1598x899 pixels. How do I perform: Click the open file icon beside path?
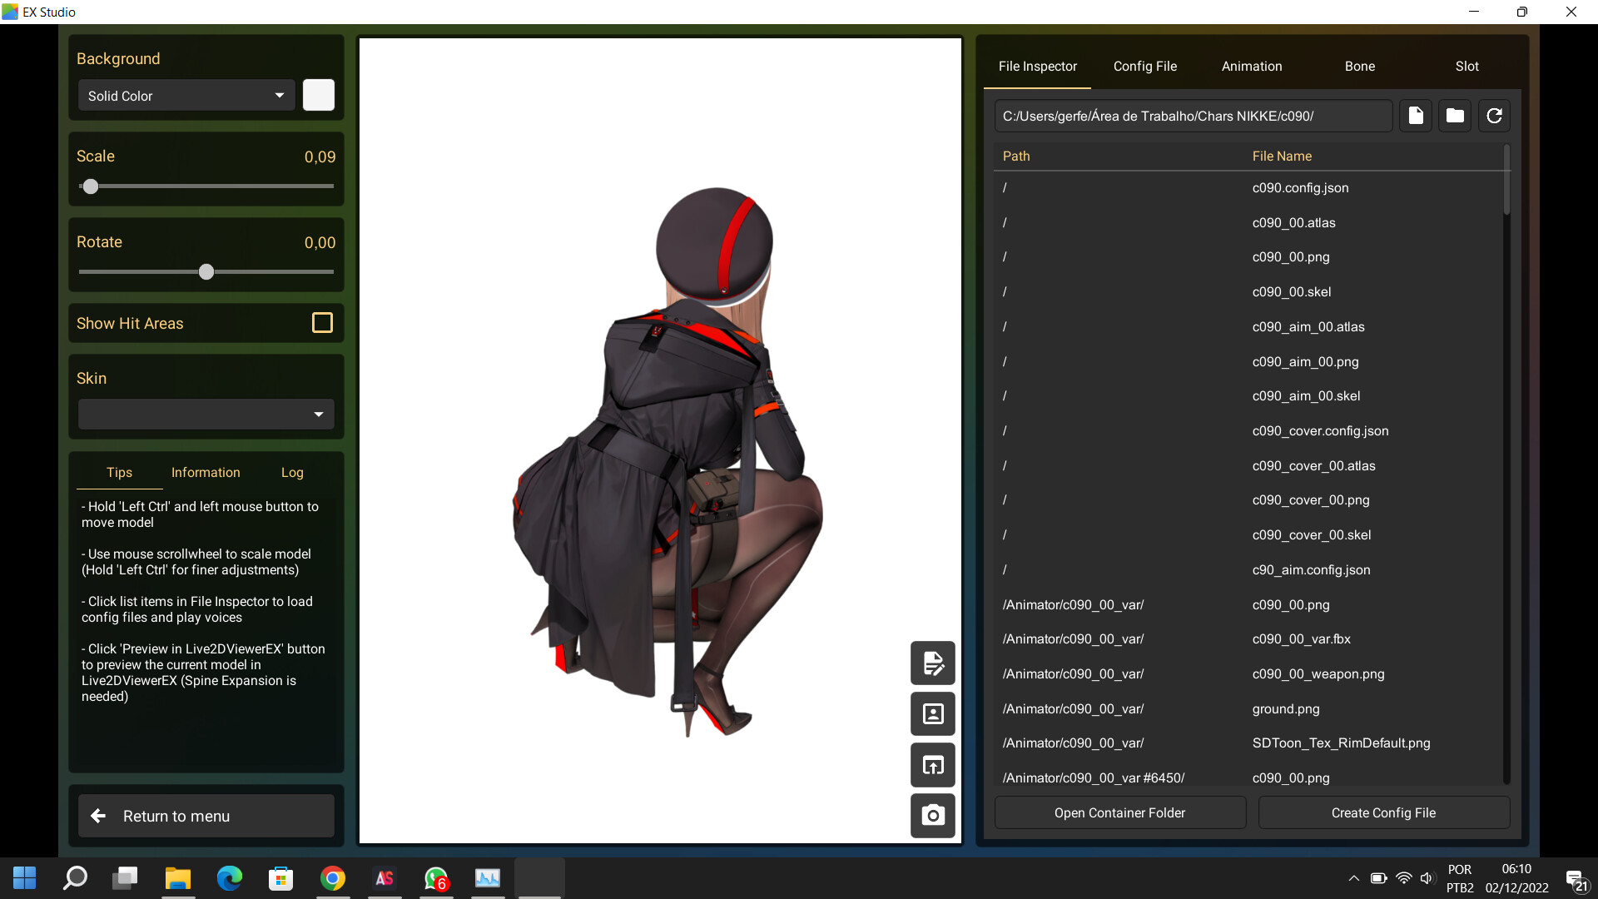[1416, 116]
